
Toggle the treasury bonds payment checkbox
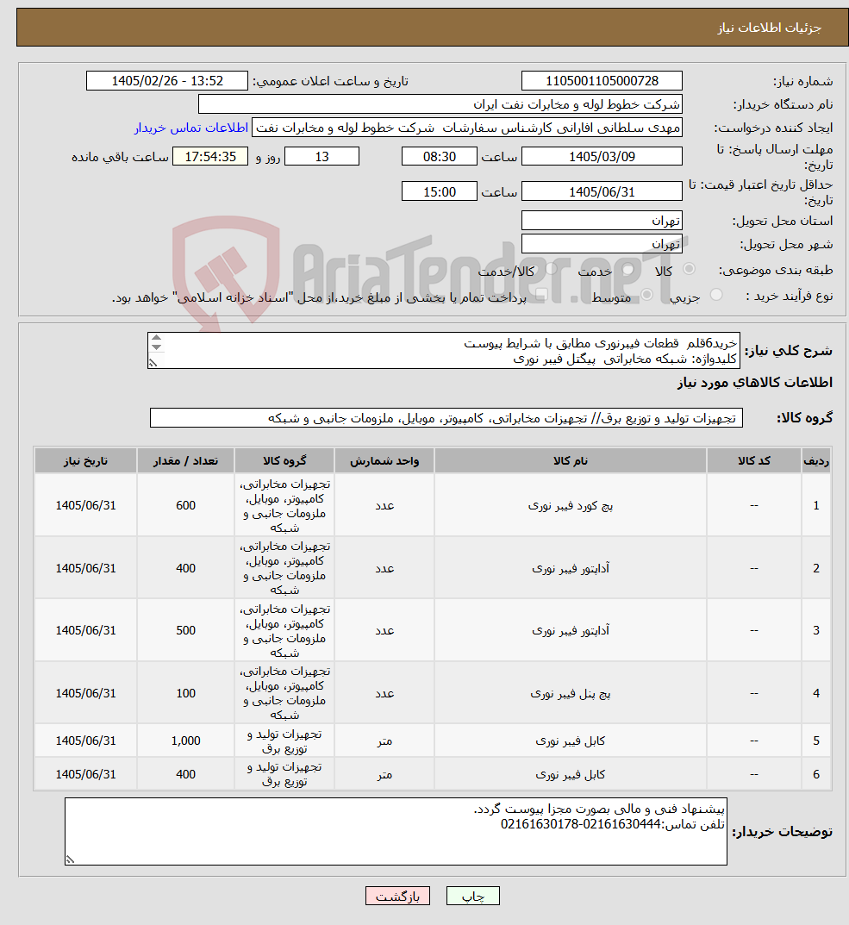[x=541, y=294]
